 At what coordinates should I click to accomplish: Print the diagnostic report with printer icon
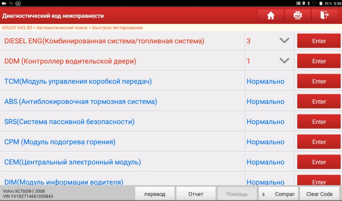[298, 16]
